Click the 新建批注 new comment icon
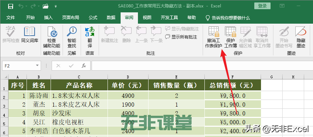 click(x=109, y=35)
